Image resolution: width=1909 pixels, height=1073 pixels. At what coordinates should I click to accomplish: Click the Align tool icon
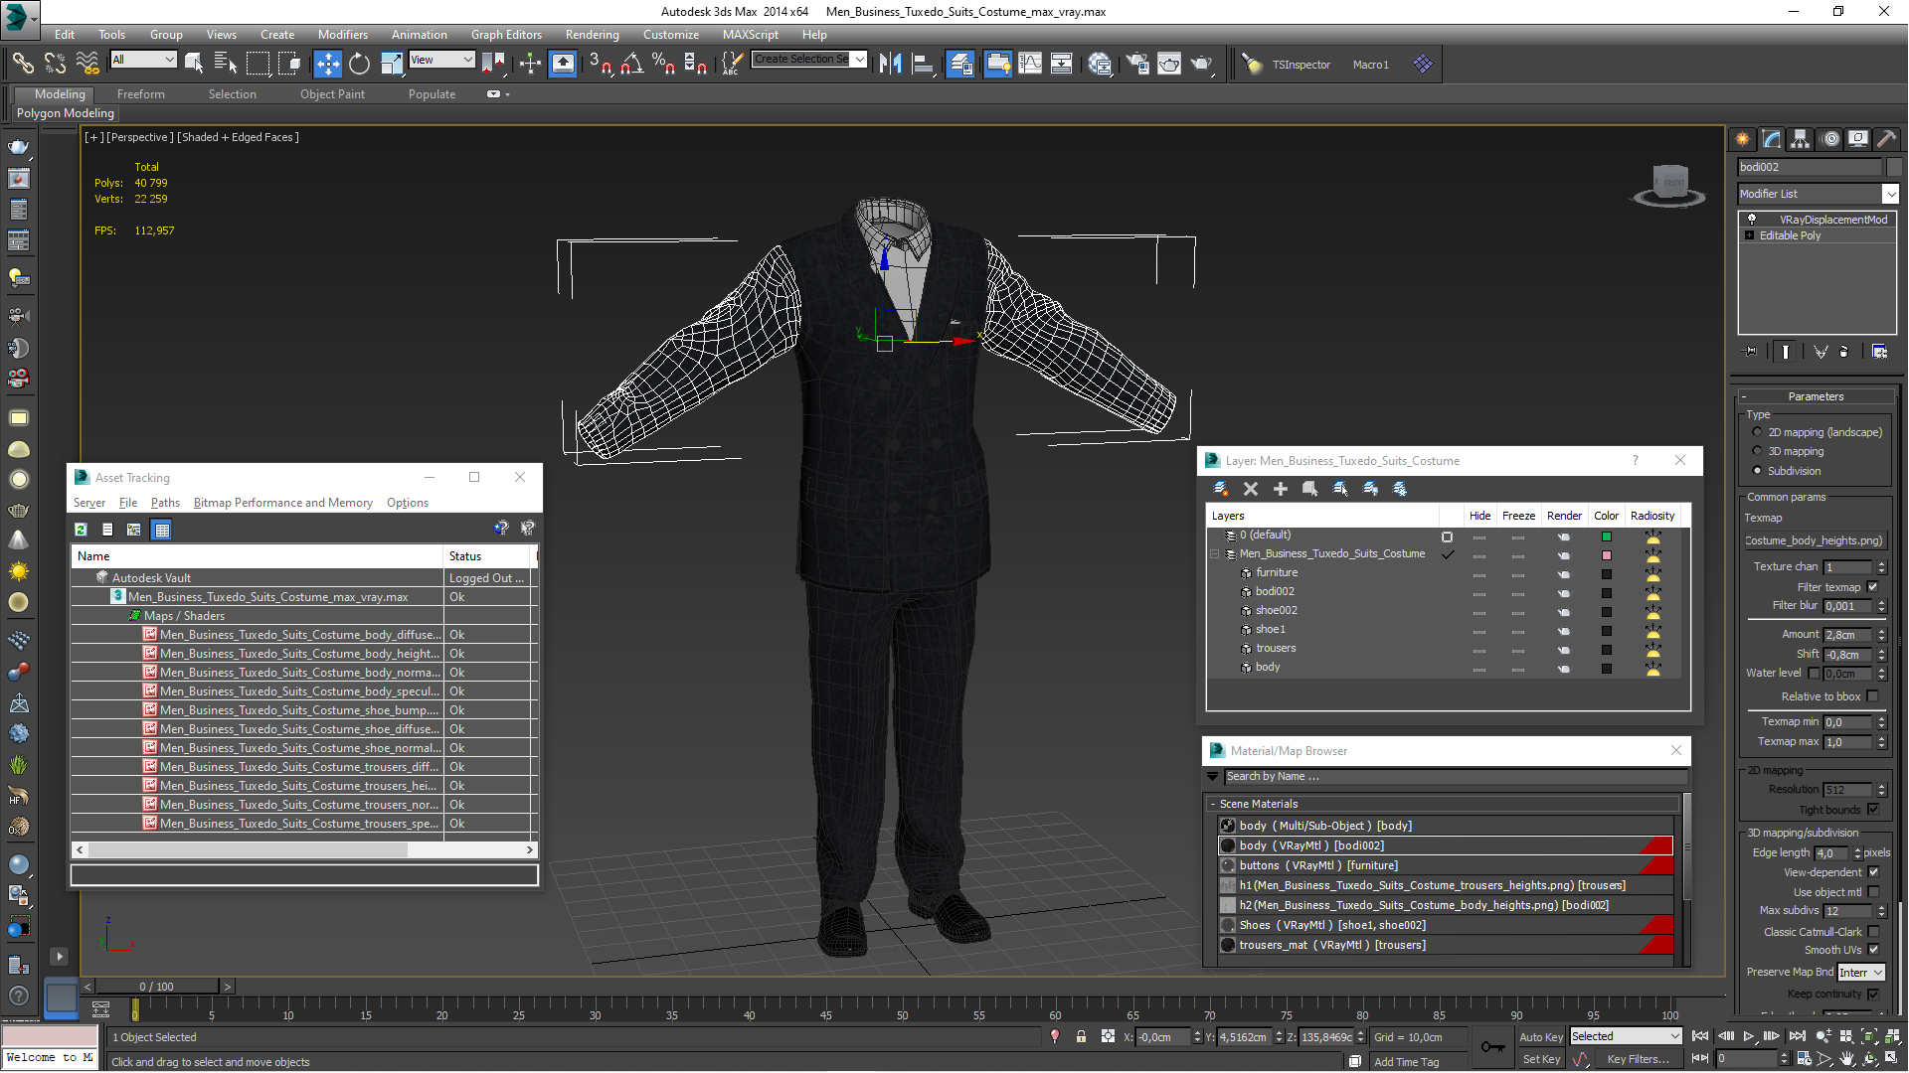[924, 64]
